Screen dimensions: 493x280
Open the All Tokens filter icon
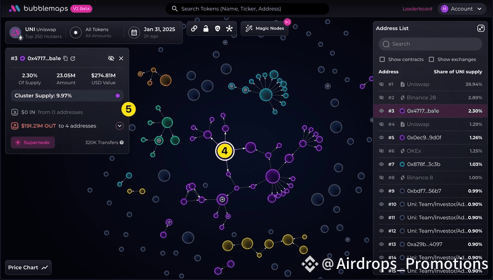[x=76, y=33]
